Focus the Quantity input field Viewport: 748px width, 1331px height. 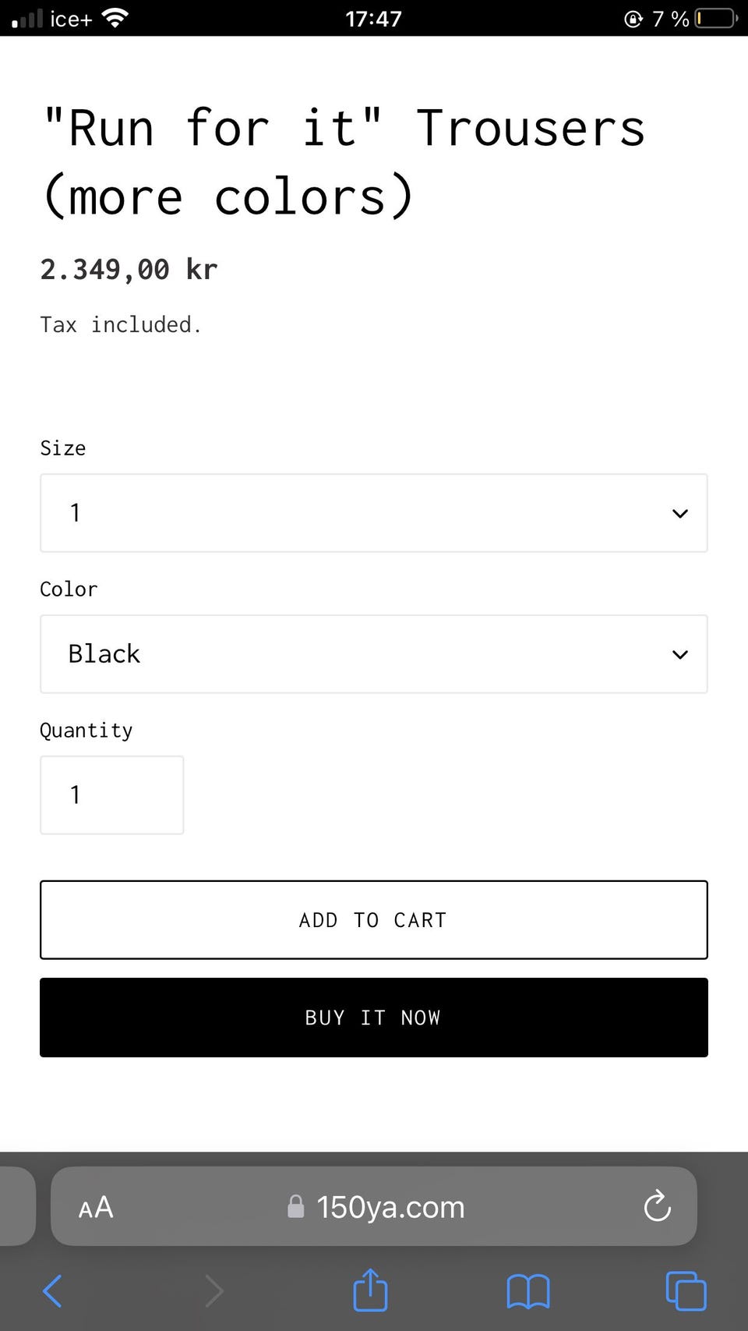(112, 795)
